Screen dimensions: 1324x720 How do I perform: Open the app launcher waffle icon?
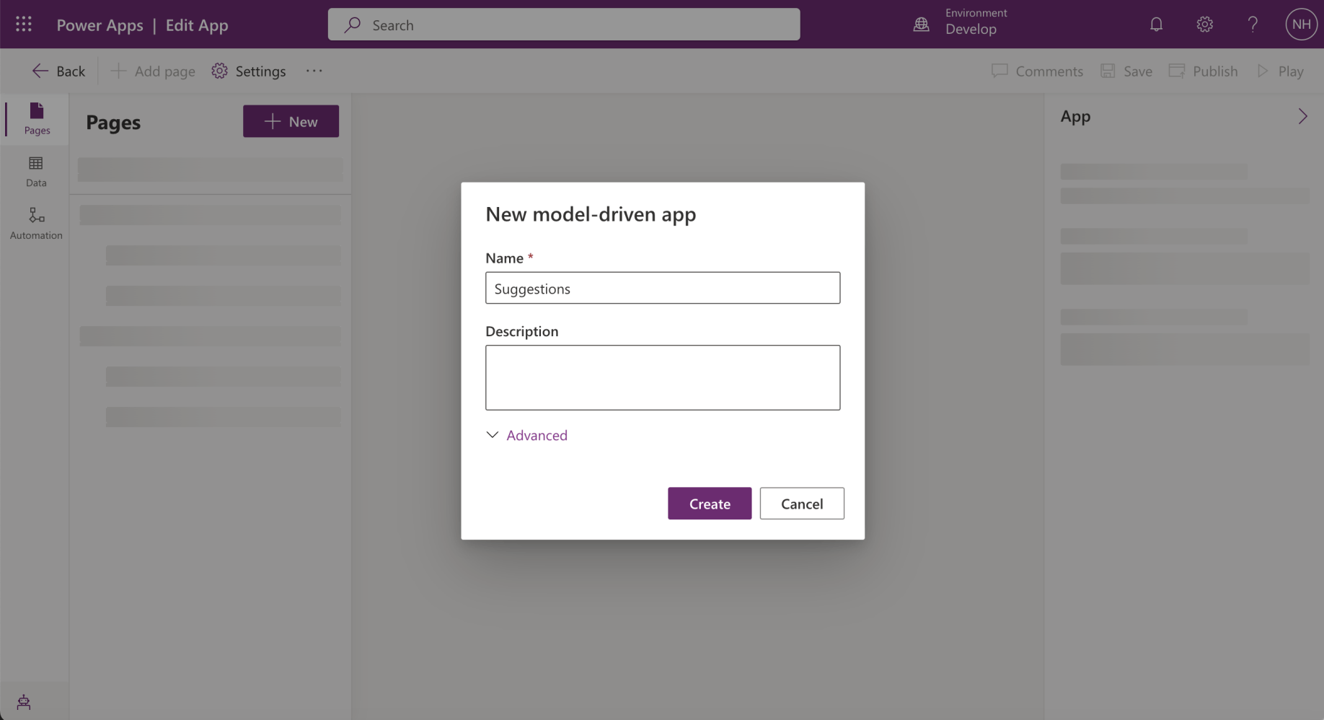pyautogui.click(x=24, y=25)
